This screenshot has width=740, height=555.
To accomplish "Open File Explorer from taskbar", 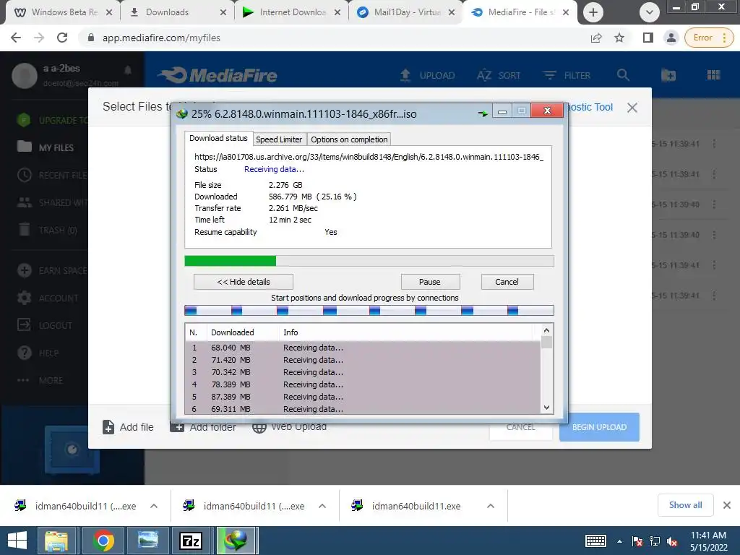I will pos(56,541).
